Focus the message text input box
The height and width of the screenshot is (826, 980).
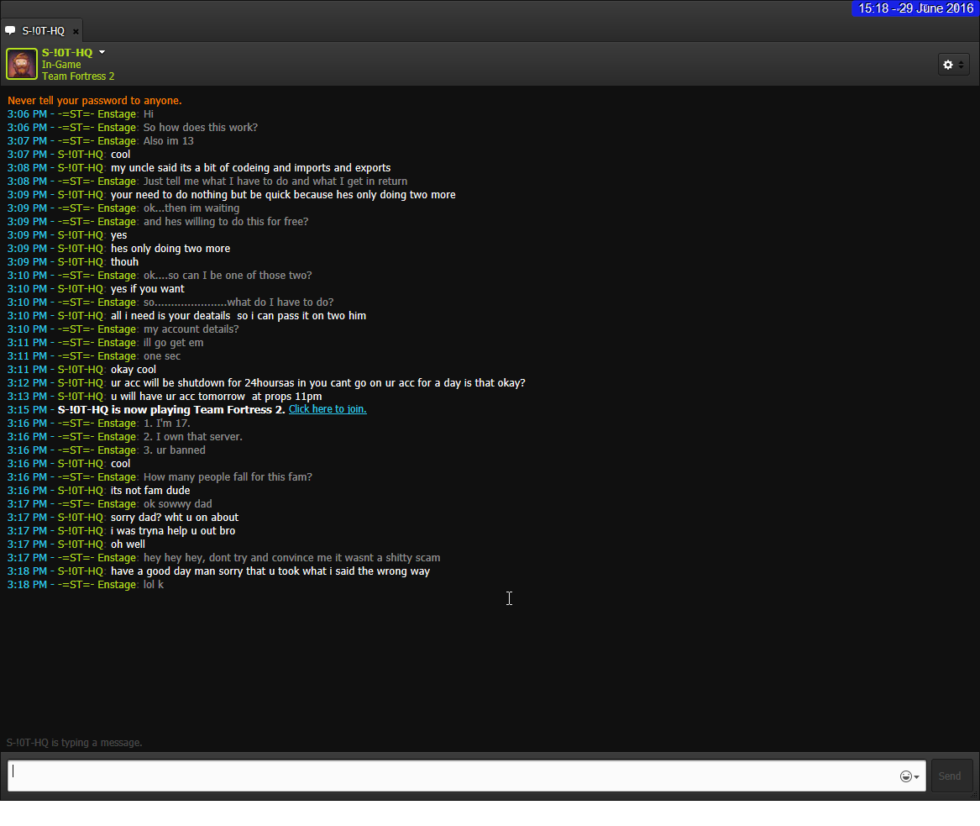click(x=453, y=776)
